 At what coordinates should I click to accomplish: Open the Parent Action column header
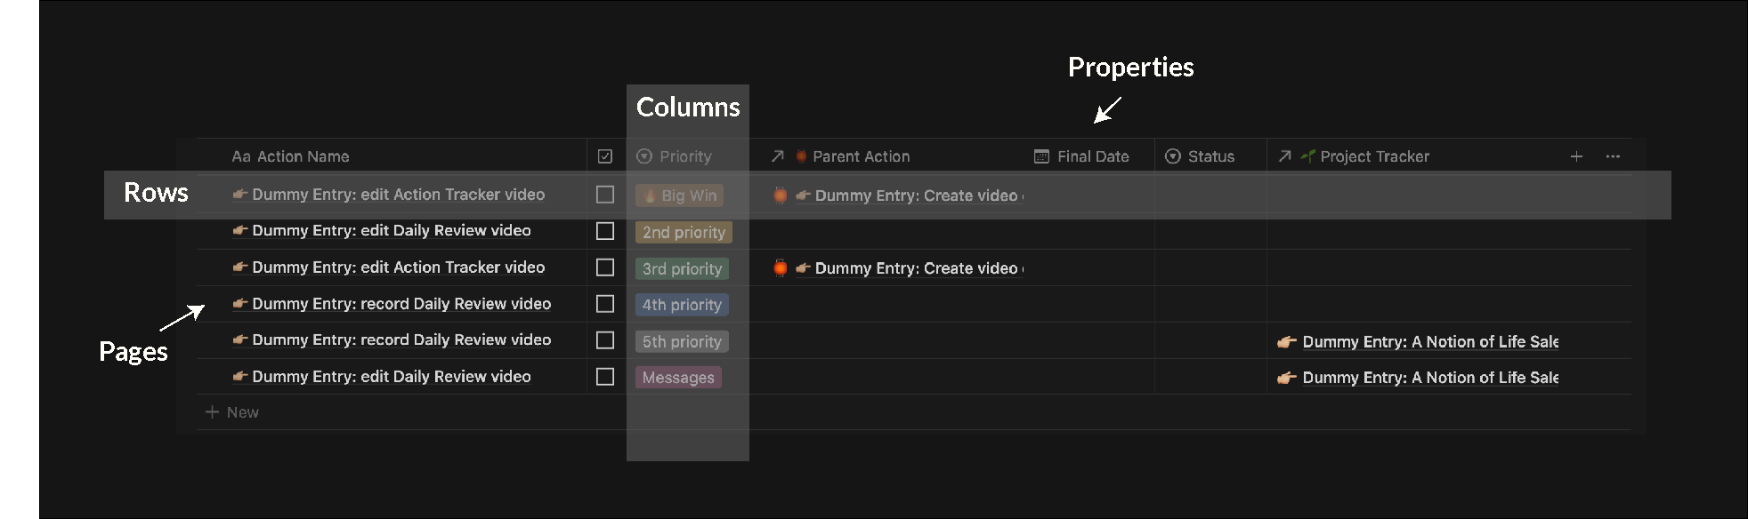[x=840, y=156]
